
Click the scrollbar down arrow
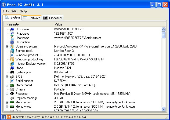pyautogui.click(x=163, y=109)
